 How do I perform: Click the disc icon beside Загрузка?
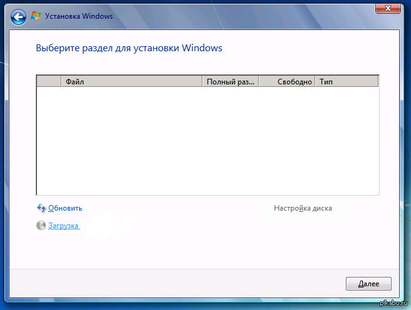tap(41, 225)
